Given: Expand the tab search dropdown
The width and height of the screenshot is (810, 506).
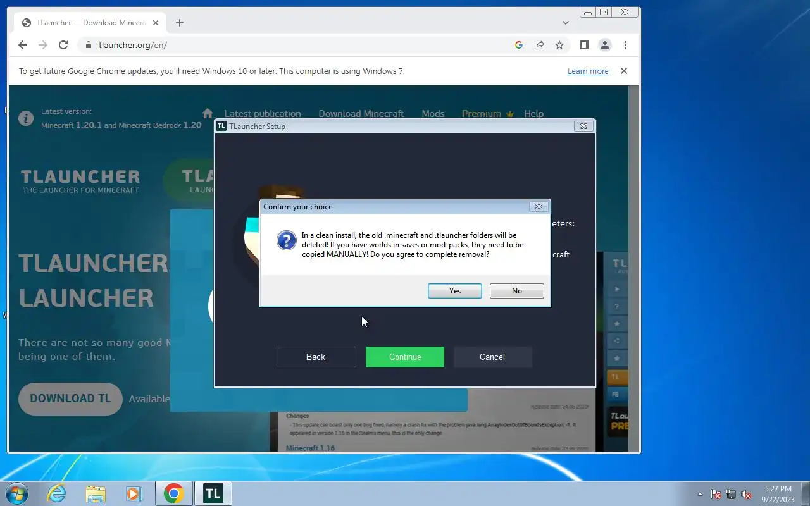Looking at the screenshot, I should [x=566, y=23].
